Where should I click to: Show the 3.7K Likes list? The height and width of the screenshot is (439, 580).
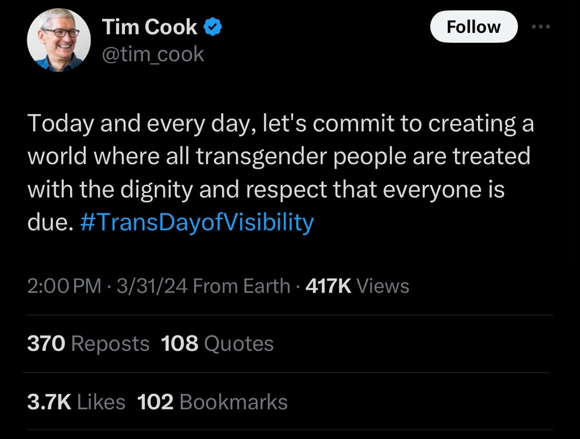click(76, 402)
